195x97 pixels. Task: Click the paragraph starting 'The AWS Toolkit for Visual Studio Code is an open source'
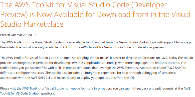coord(97,68)
